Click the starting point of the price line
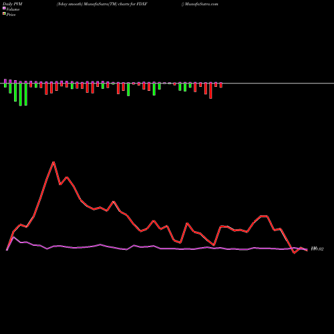Viewport: 334px width, 334px height. coord(7,250)
